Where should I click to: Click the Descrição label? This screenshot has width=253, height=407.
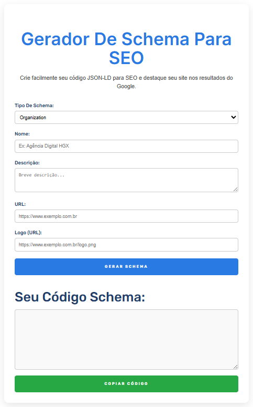tap(27, 163)
